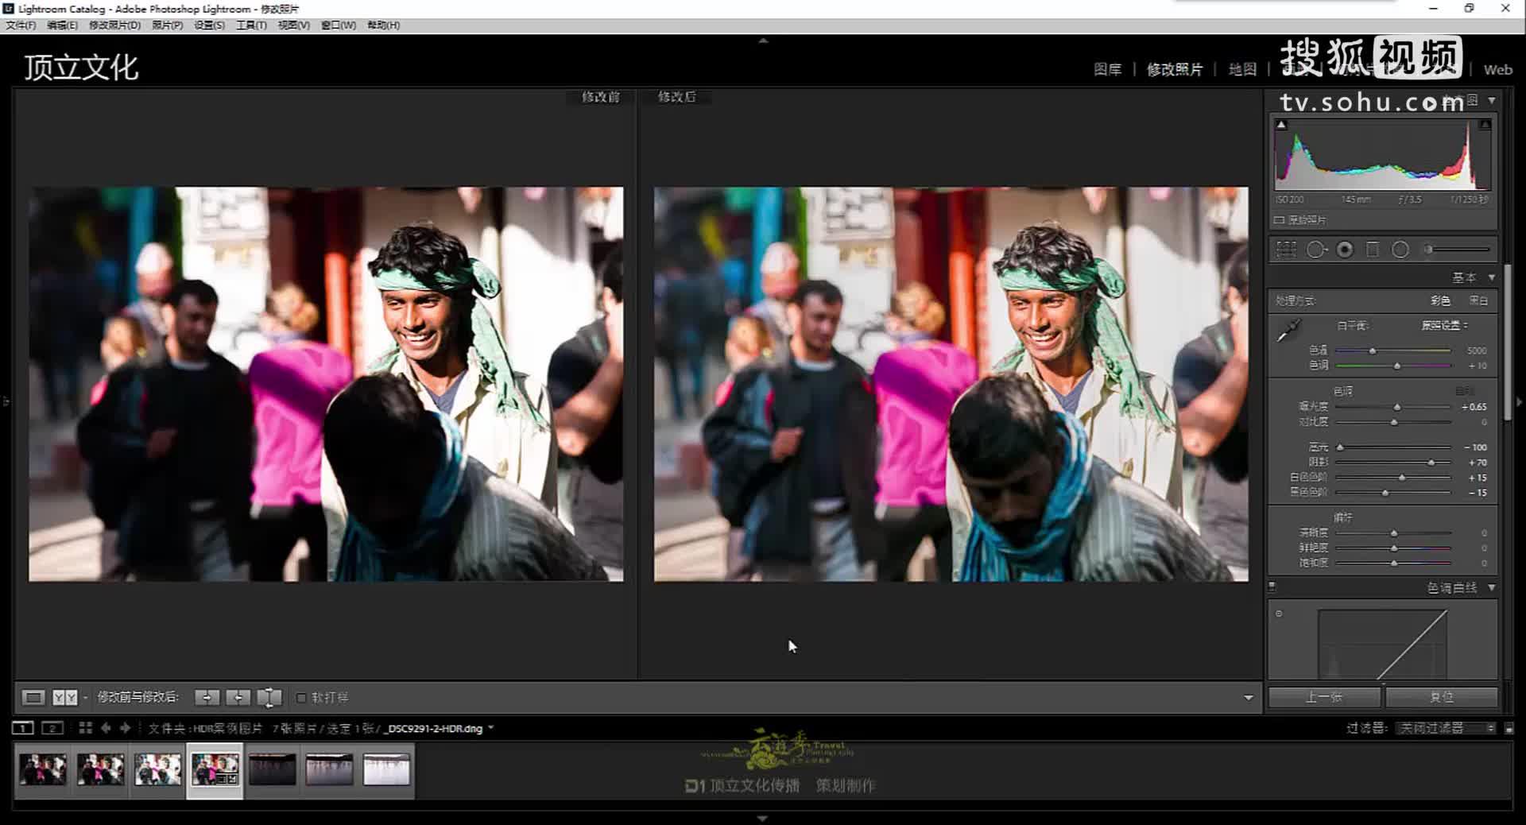Screen dimensions: 1526x825
Task: Select the Crop Overlay tool
Action: click(1285, 250)
